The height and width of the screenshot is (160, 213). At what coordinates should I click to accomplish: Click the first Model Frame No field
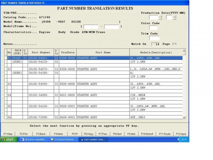(x=91, y=27)
